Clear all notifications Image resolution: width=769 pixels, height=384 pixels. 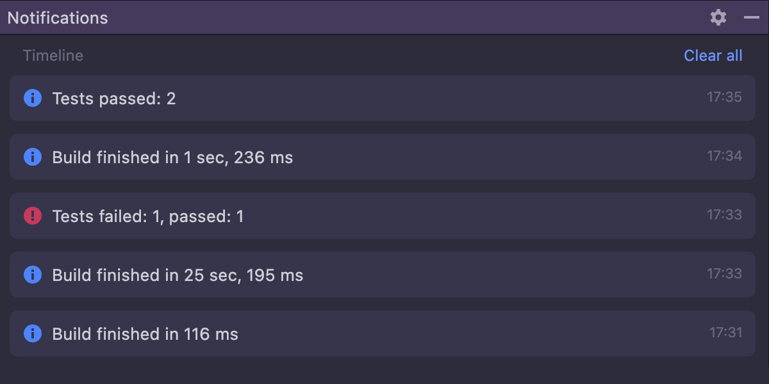coord(713,56)
